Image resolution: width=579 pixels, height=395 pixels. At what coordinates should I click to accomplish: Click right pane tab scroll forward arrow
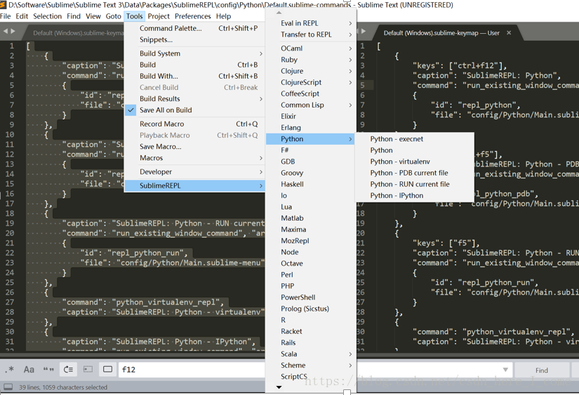pyautogui.click(x=364, y=32)
